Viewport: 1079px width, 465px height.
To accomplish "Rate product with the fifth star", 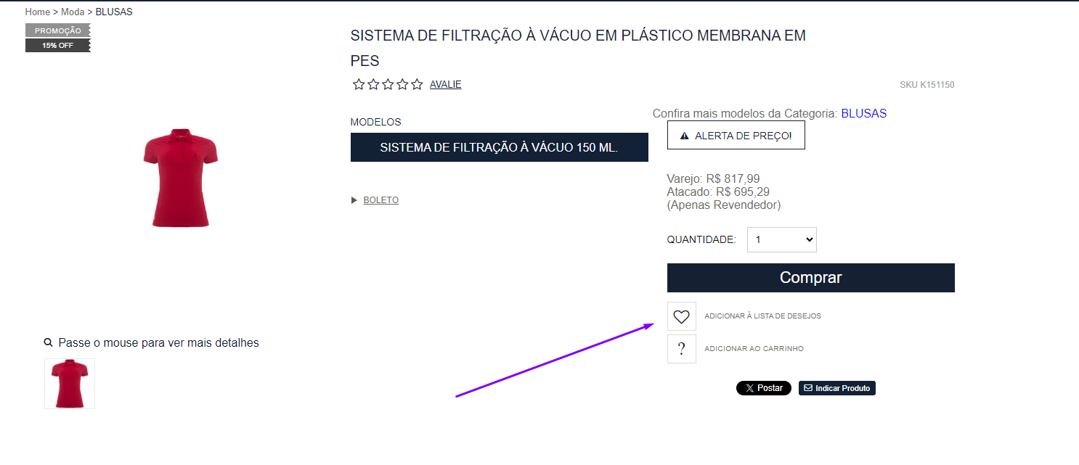I will tap(417, 84).
